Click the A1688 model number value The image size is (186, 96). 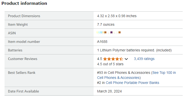pyautogui.click(x=102, y=42)
